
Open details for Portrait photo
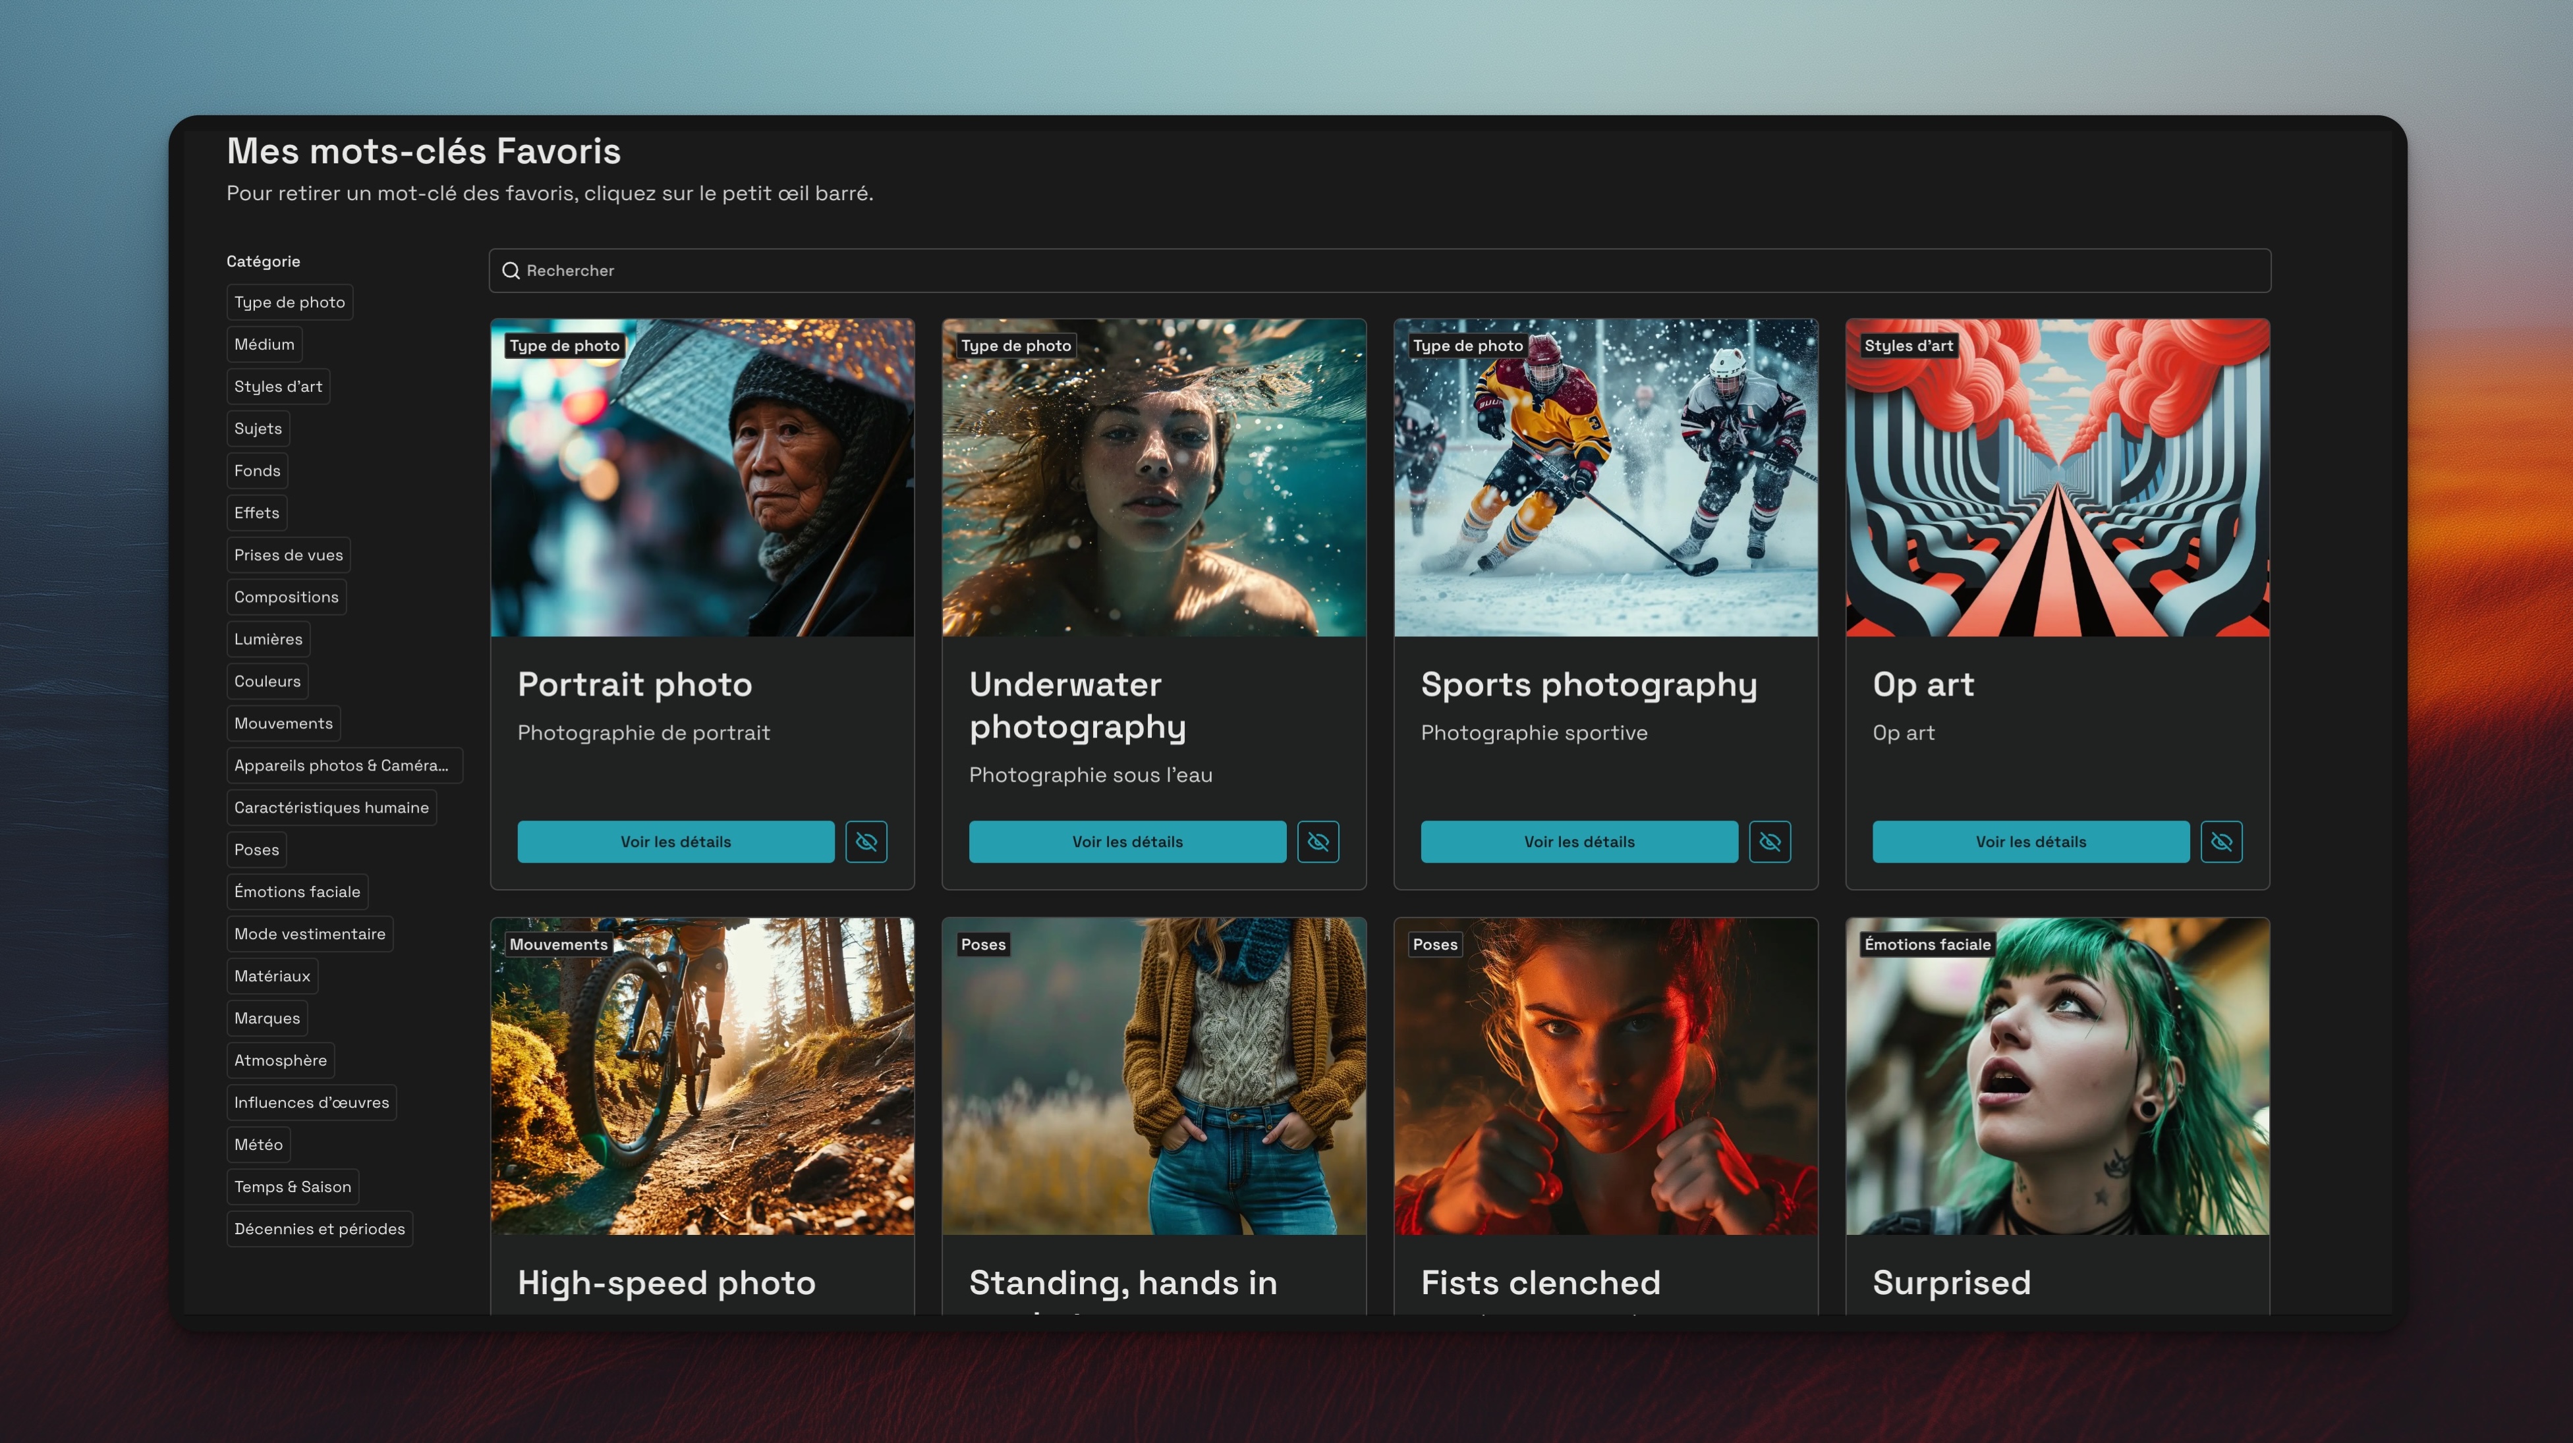675,842
